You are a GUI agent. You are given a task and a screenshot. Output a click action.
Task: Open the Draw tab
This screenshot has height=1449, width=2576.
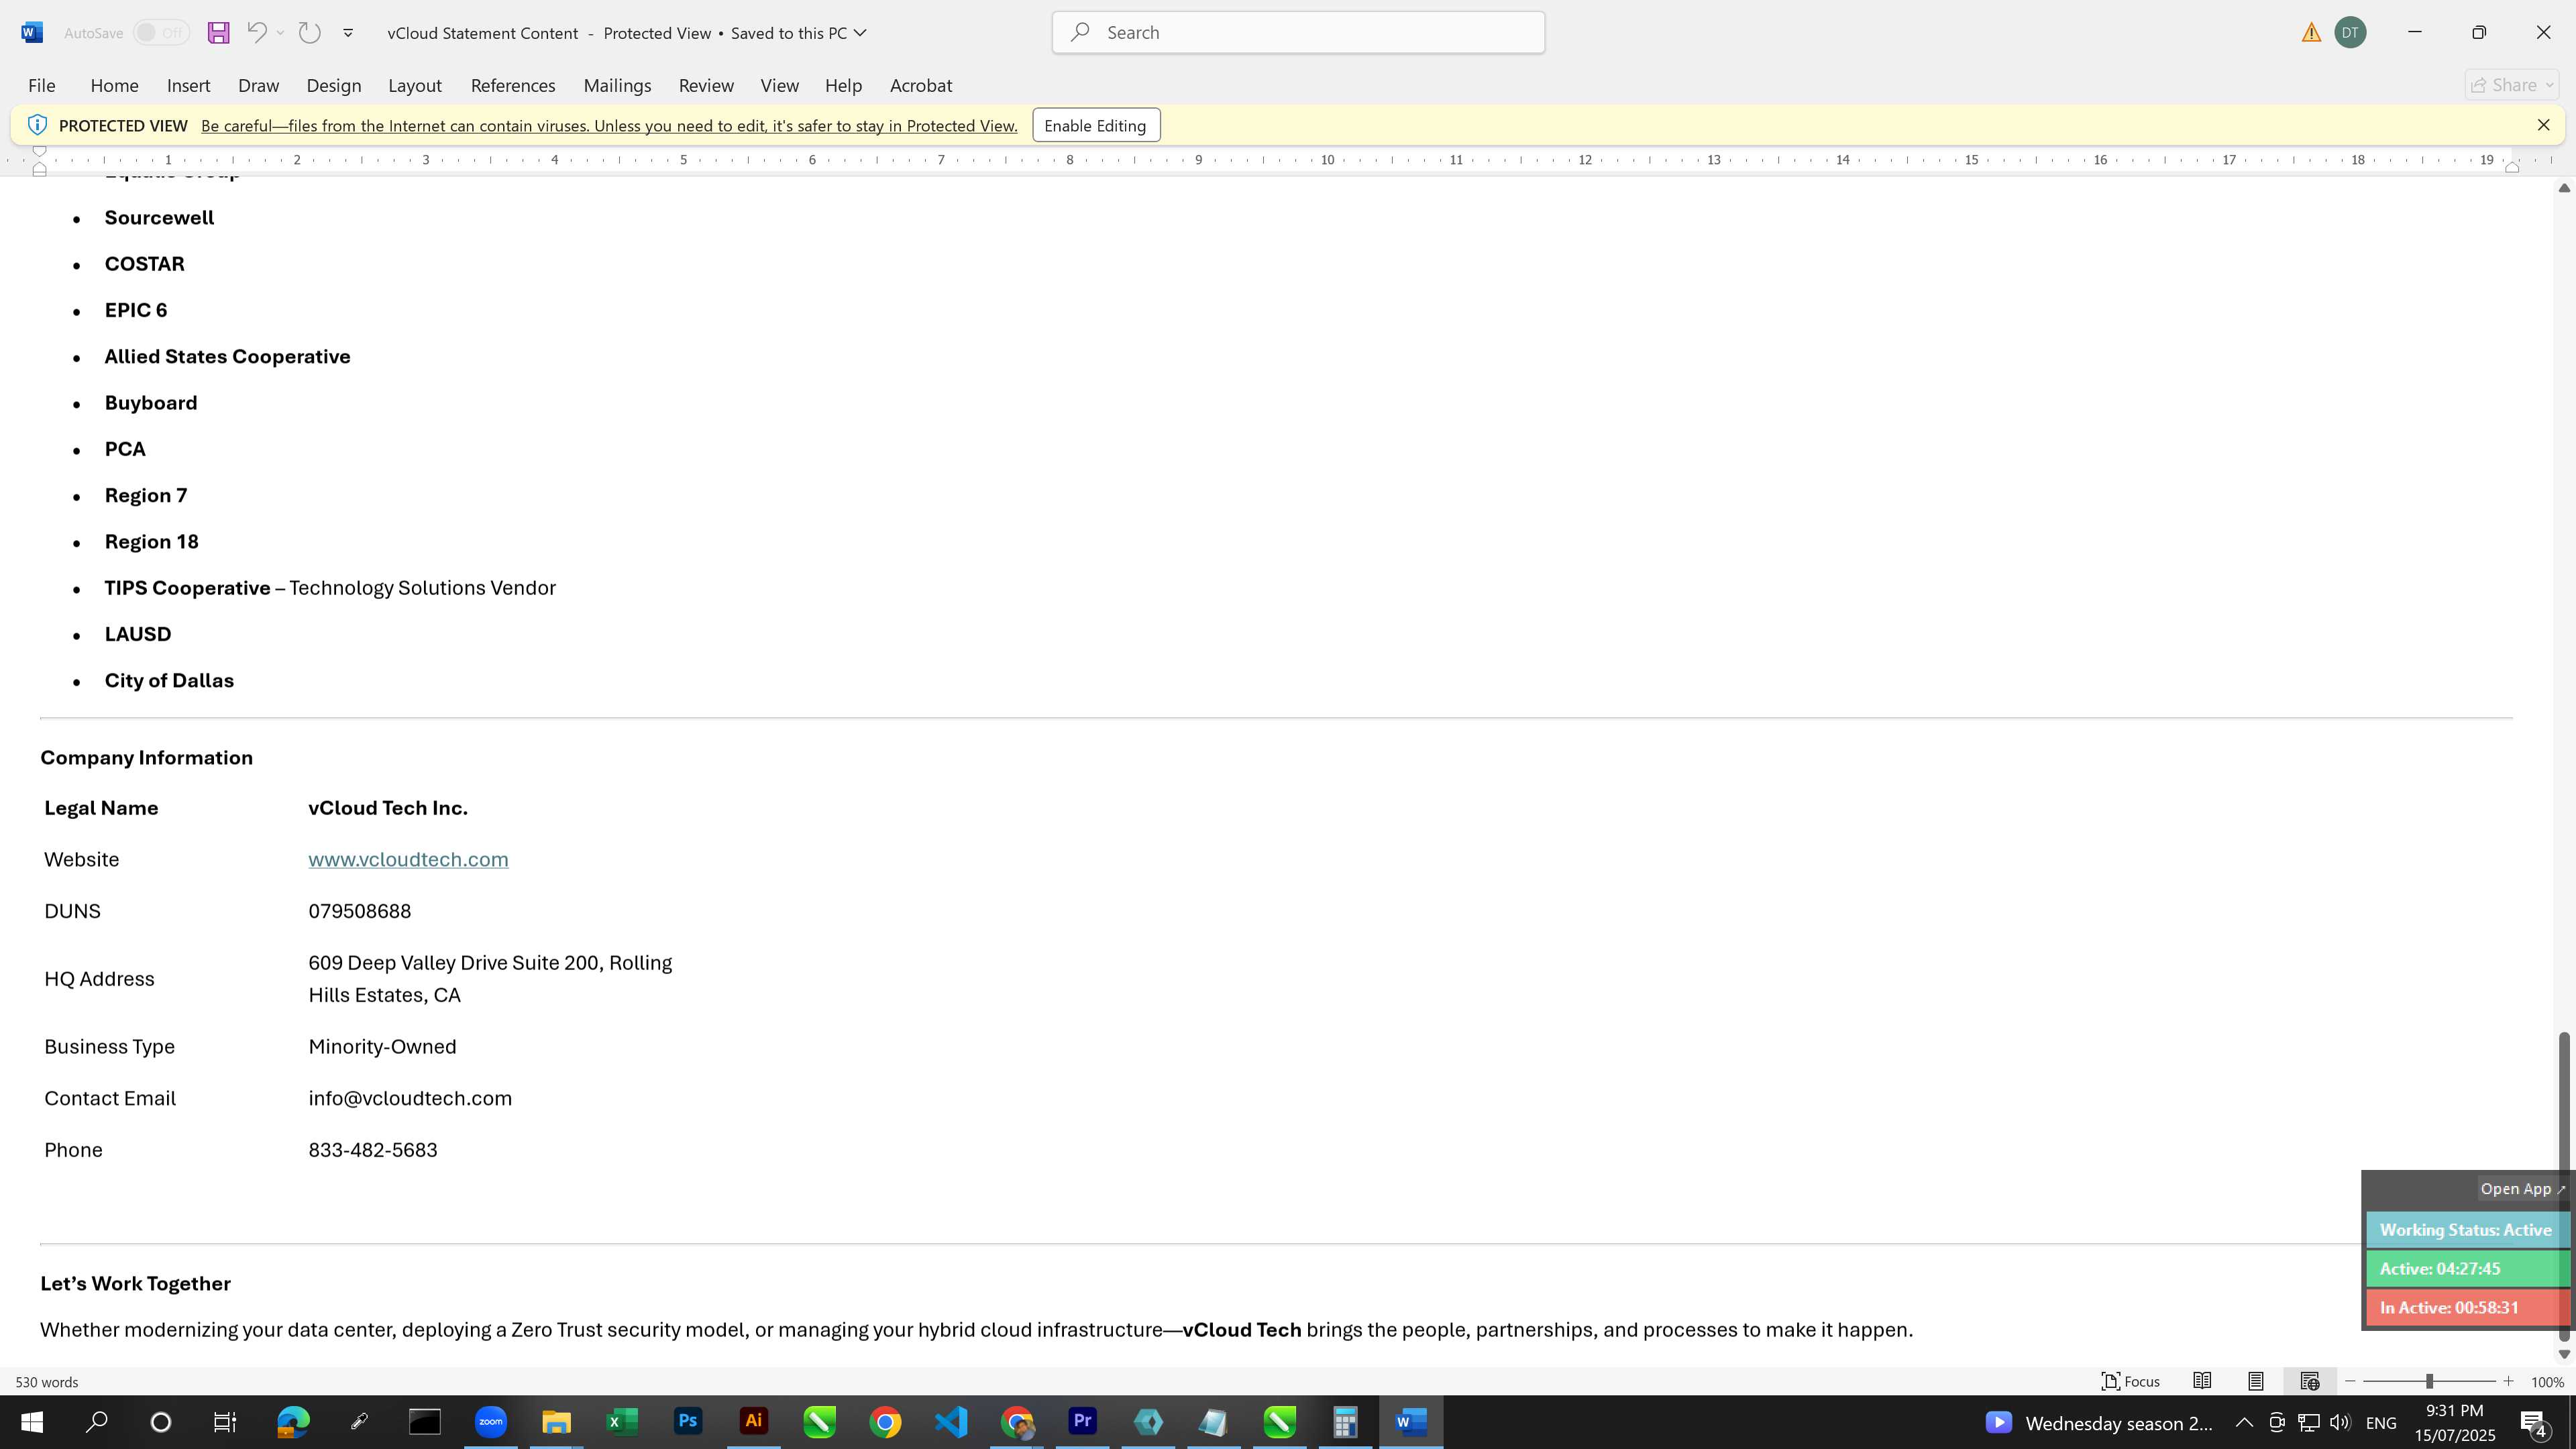click(x=258, y=86)
